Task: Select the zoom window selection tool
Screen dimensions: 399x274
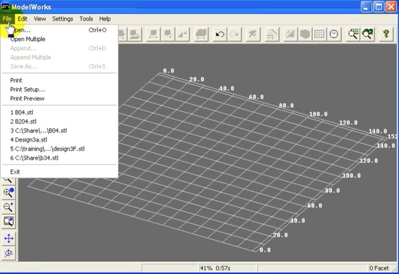Action: (8, 221)
